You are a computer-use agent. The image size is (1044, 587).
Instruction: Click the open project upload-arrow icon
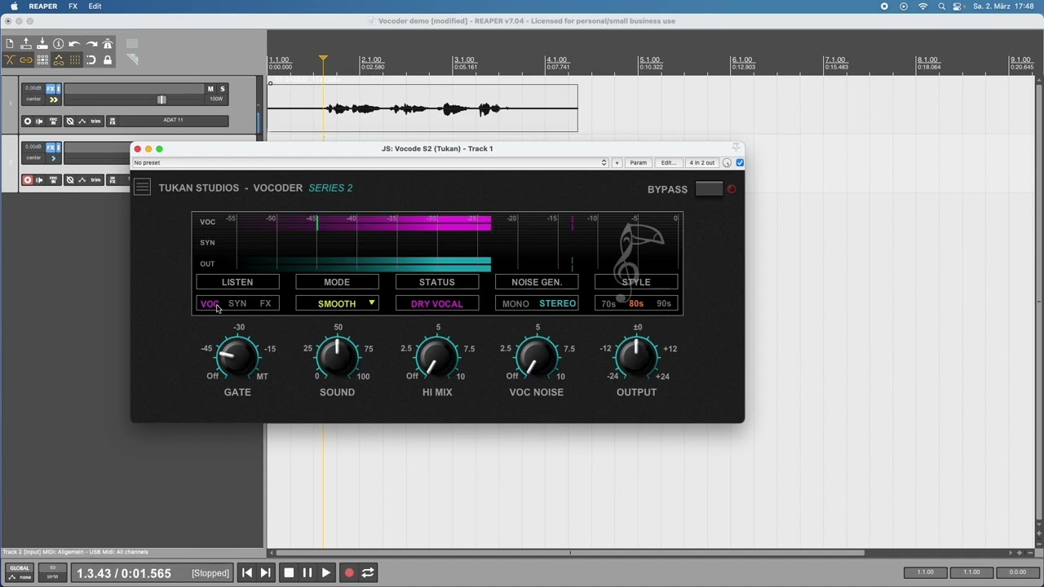point(26,44)
